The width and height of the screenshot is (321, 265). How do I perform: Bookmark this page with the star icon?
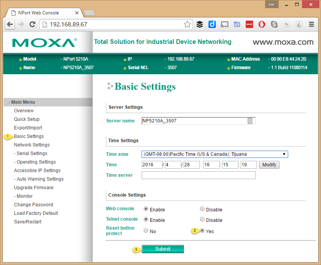click(187, 24)
